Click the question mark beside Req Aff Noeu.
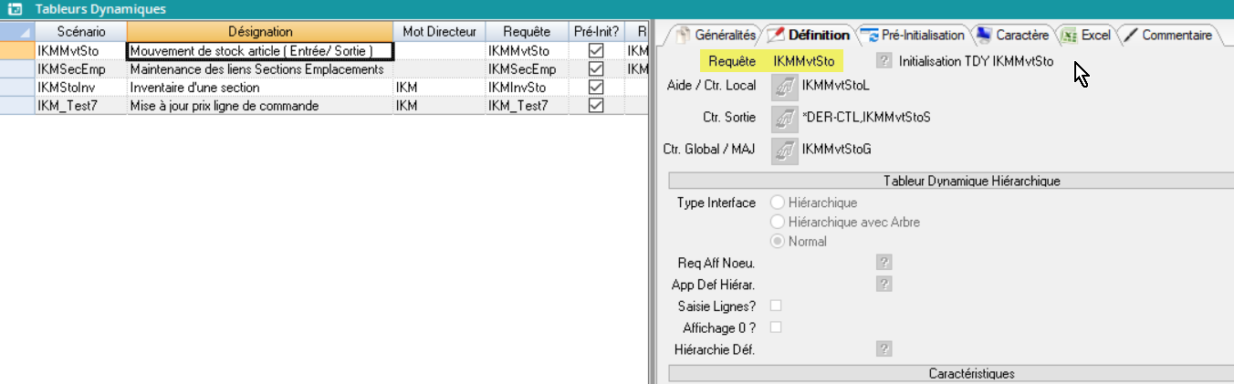1234x384 pixels. 884,263
